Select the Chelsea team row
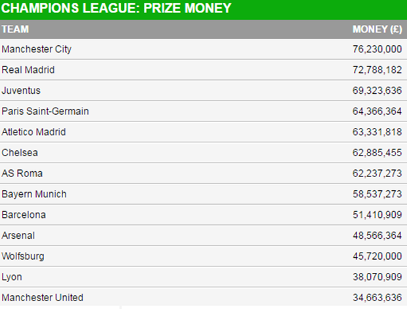This screenshot has height=309, width=407. click(x=203, y=153)
